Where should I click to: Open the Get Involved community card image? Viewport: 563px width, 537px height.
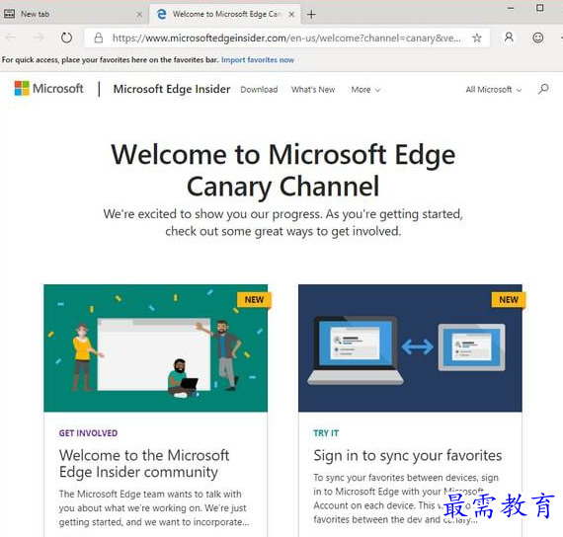point(155,347)
